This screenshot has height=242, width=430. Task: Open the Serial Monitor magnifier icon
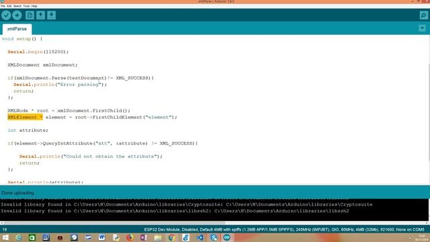(x=423, y=15)
